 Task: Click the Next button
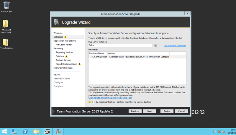[x=150, y=111]
